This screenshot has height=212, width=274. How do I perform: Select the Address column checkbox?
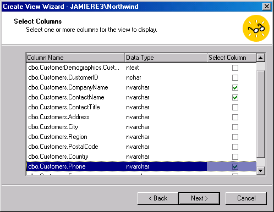[x=235, y=117]
